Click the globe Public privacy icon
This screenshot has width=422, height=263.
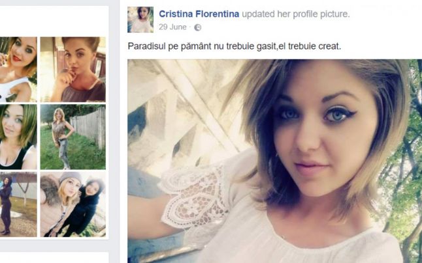coord(197,27)
